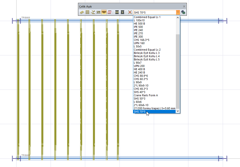Collapse the profile dropdown using orange arrow
The image size is (240, 167).
[178, 12]
